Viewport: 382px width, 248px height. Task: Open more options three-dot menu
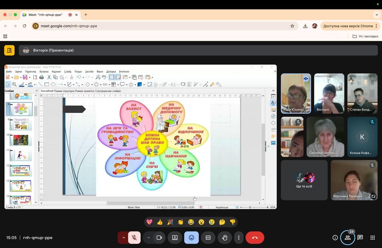pyautogui.click(x=238, y=238)
